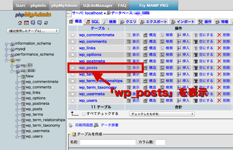Click browse icon for wp_term_relationships row

(x=129, y=81)
